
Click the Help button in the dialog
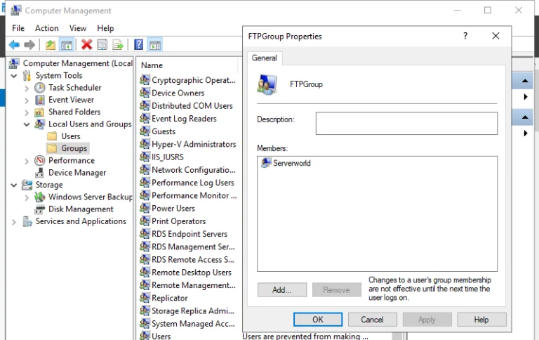click(481, 320)
